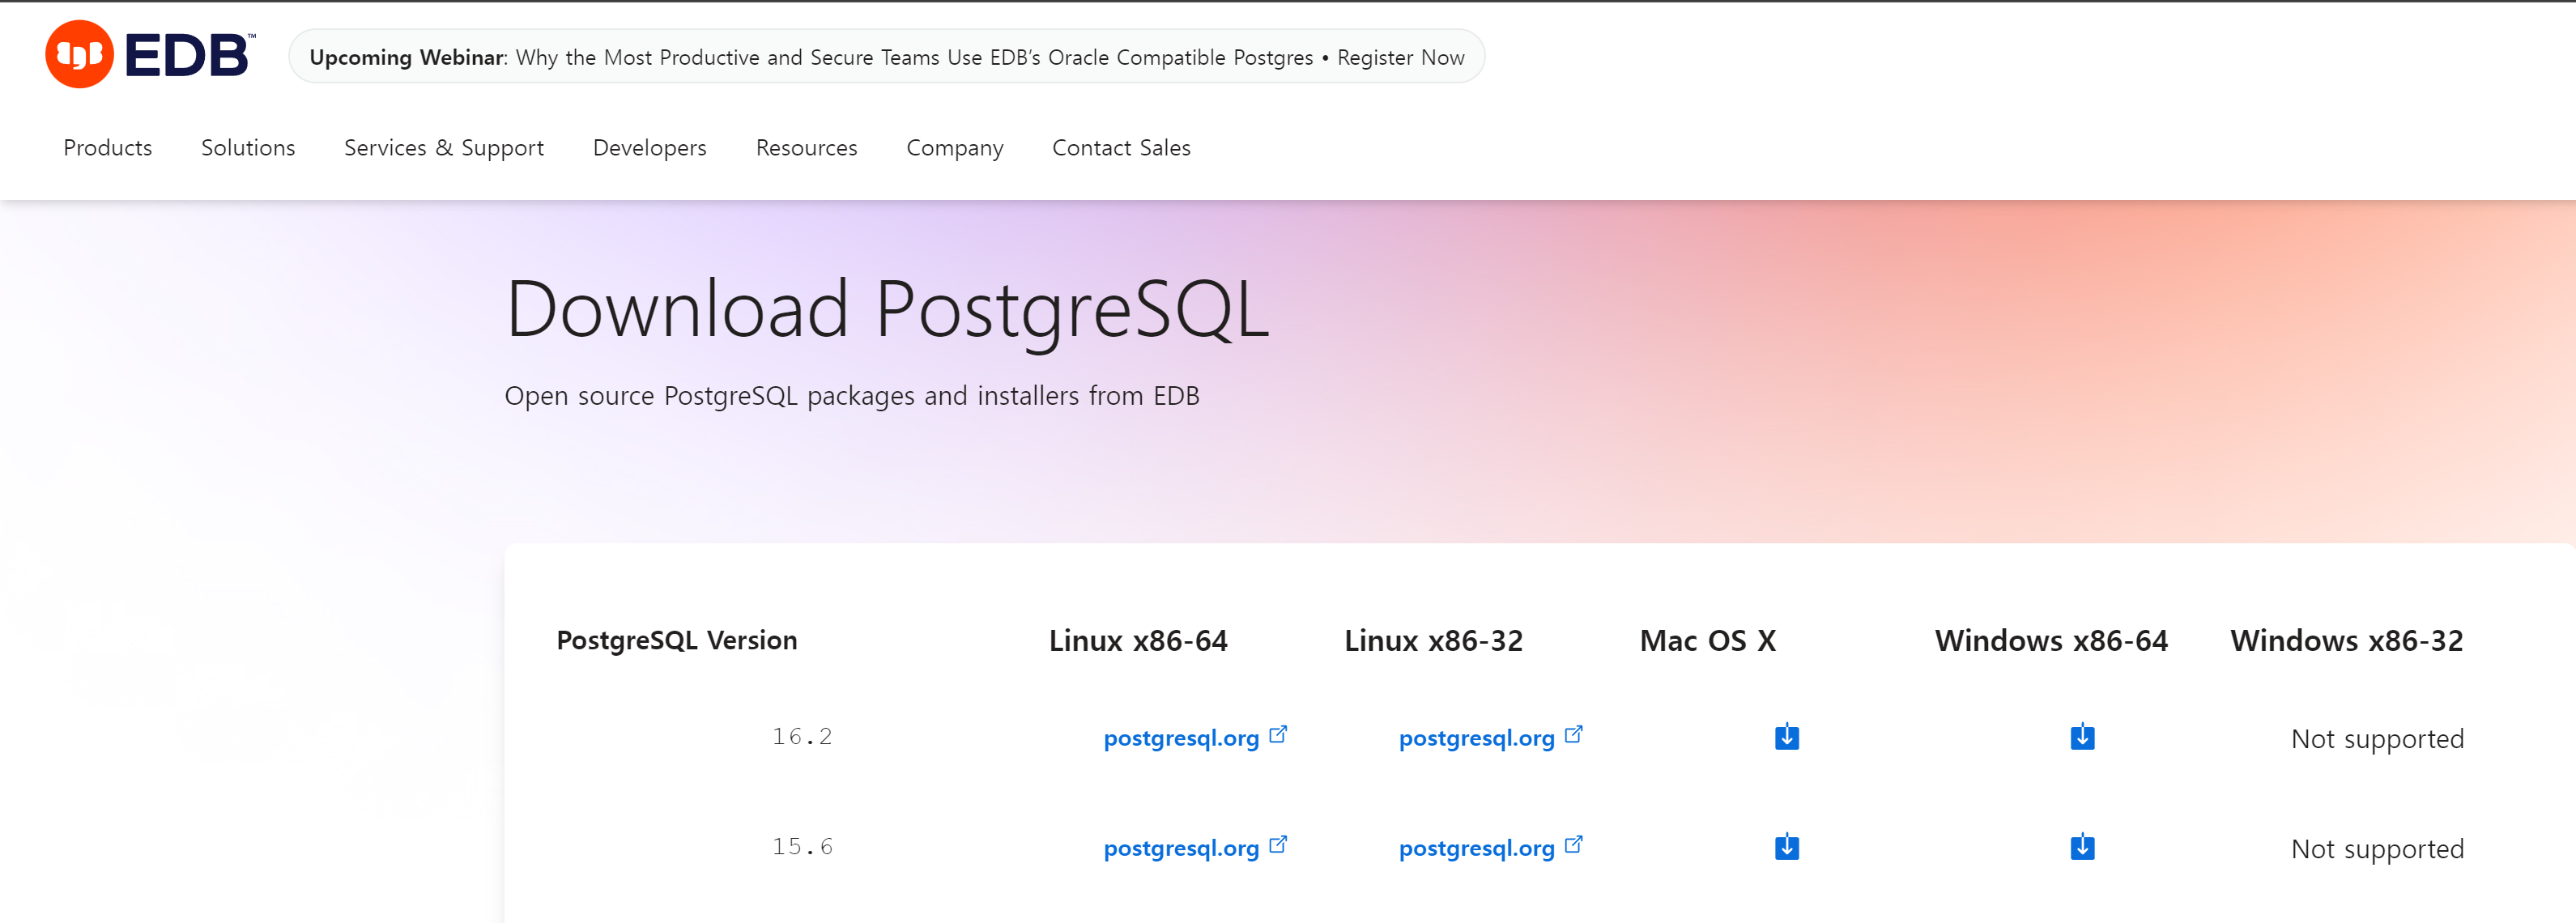
Task: Expand the Resources navigation menu
Action: [806, 148]
